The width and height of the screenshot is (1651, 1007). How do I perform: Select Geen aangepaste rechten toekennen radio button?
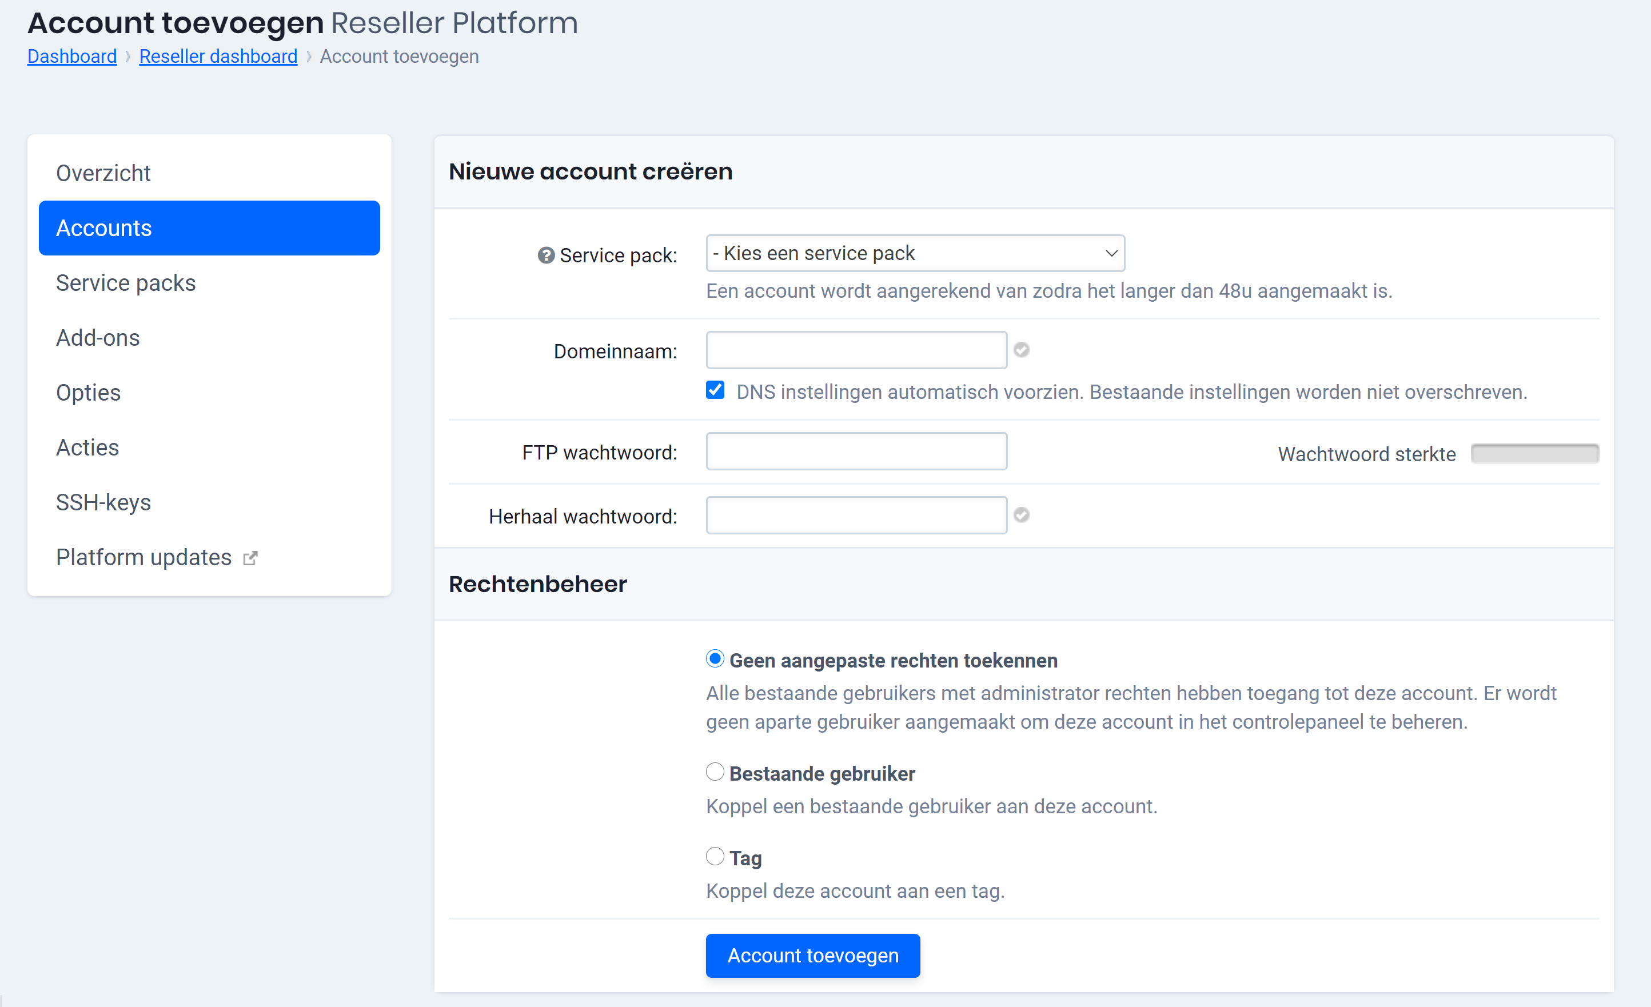point(713,658)
